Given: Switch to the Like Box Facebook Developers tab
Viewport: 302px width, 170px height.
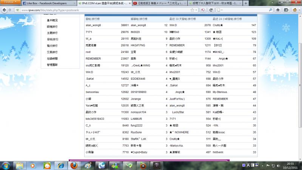Looking at the screenshot, I should coord(43,3).
